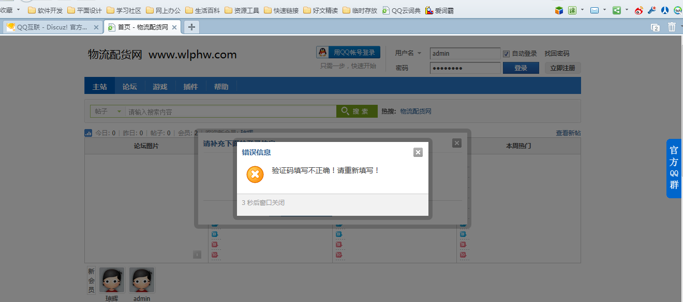Click the QQ penguin login button
This screenshot has width=683, height=302.
click(348, 52)
